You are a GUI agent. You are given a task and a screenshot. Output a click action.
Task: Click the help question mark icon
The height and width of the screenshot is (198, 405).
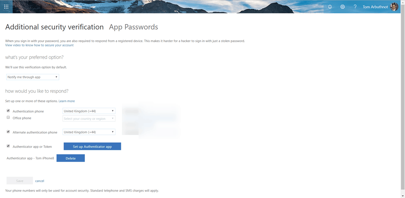click(x=355, y=7)
